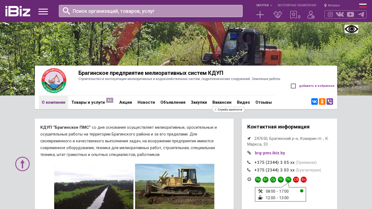Viewport: 372px width, 209px height.
Task: Switch to 'Товары и услуги' tab
Action: click(88, 102)
